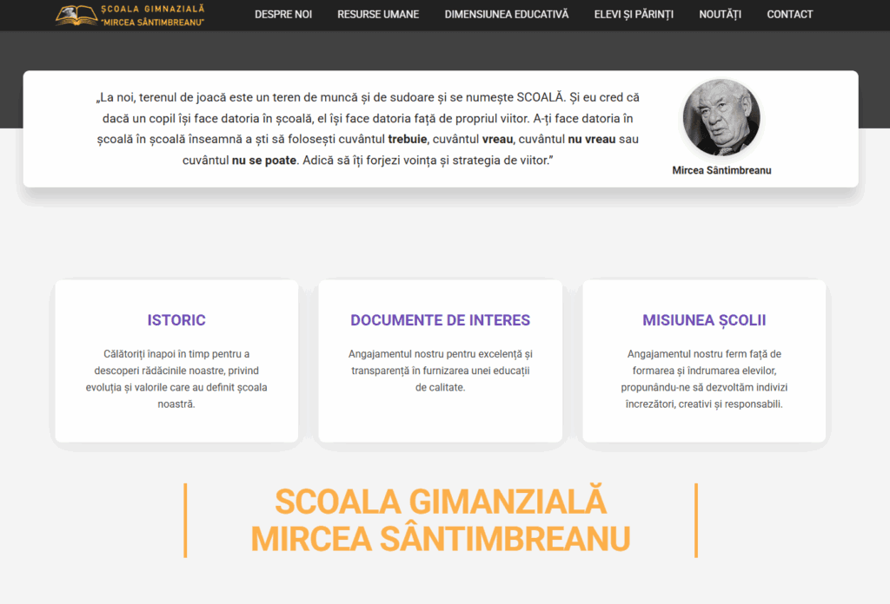Open the MISIUNEA ȘCOLII card title
Image resolution: width=890 pixels, height=604 pixels.
704,320
